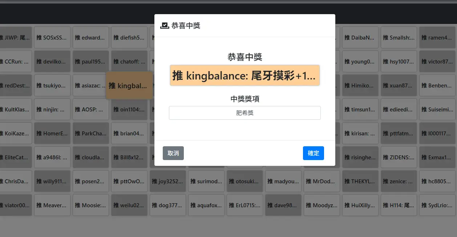Viewport: 457px width, 237px height.
Task: Choose the ramen4 participant card
Action: coord(437,37)
